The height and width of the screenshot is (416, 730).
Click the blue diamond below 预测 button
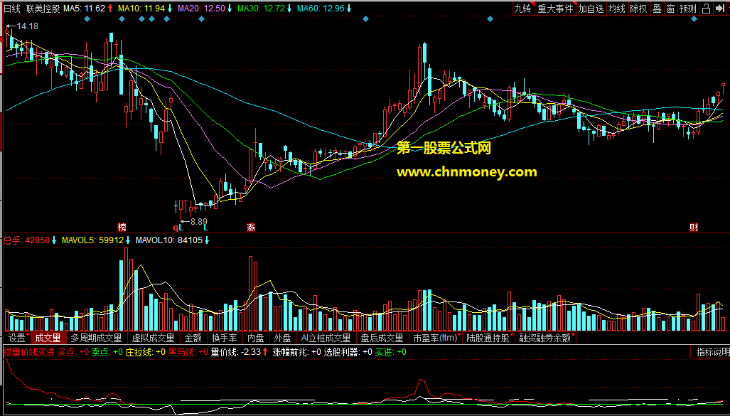[694, 19]
